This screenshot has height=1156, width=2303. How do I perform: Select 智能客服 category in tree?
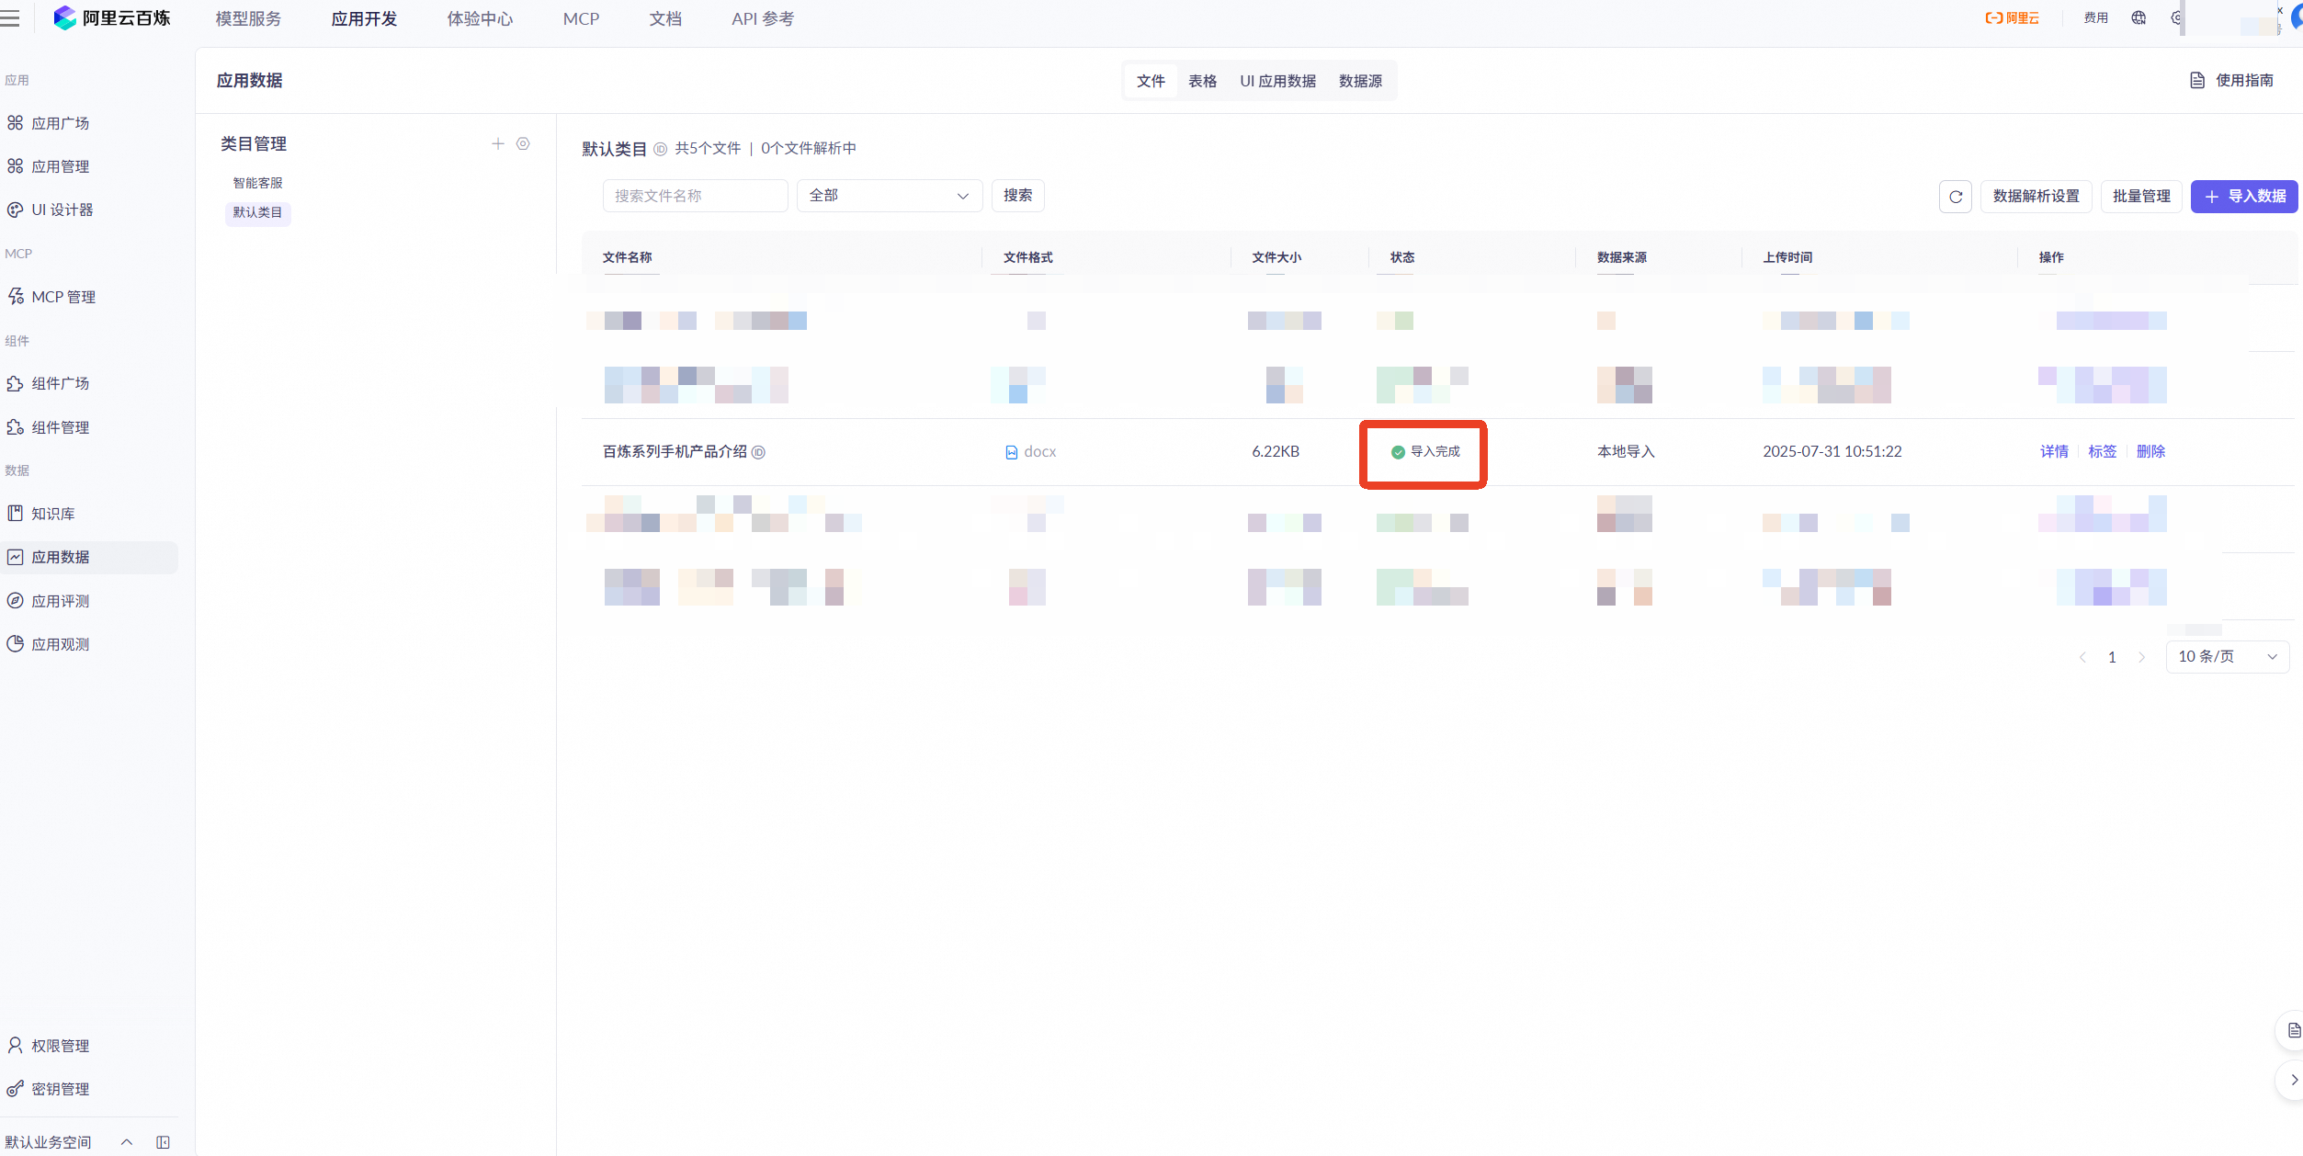pos(257,184)
